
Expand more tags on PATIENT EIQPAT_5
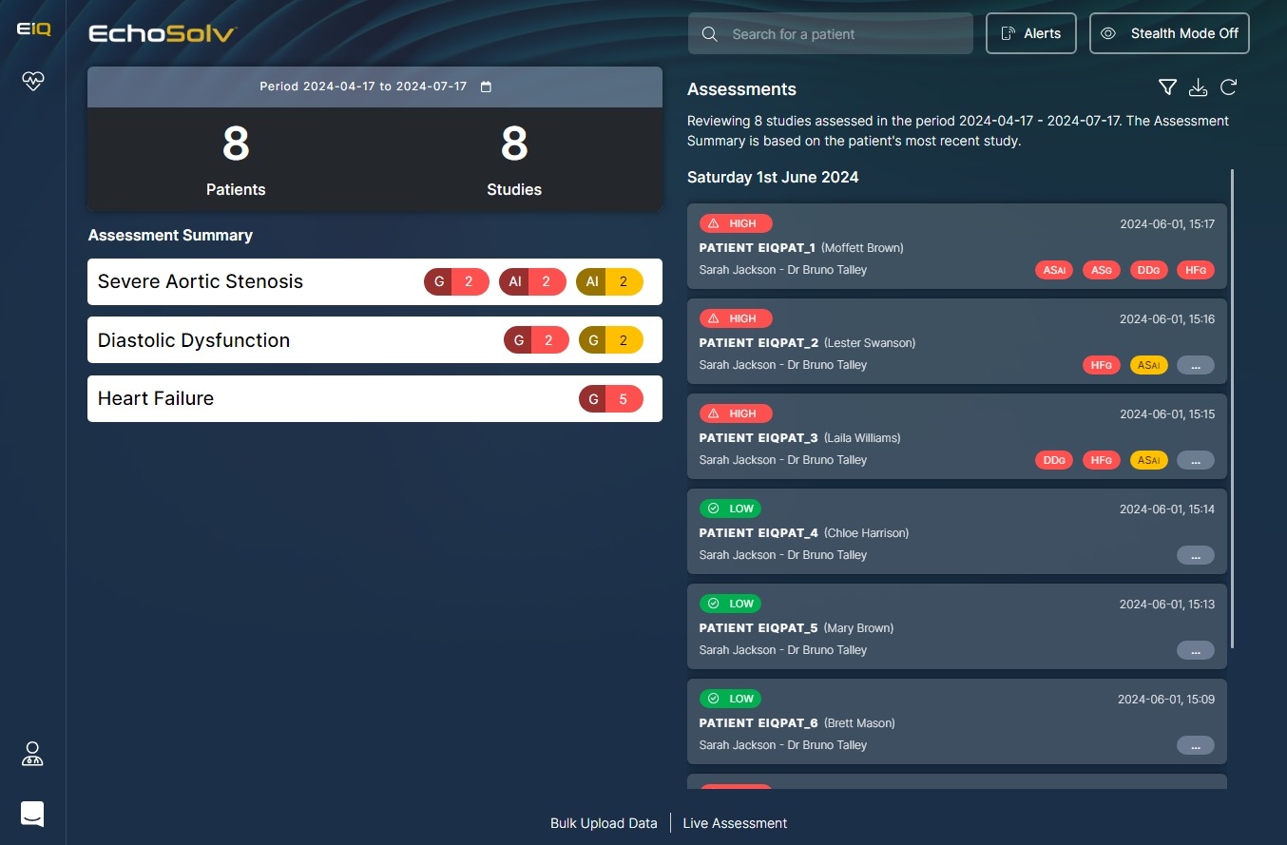point(1196,650)
